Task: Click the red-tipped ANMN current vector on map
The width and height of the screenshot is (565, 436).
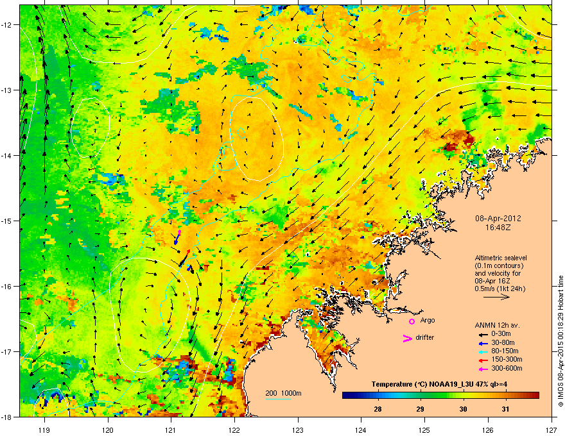Action: (184, 258)
